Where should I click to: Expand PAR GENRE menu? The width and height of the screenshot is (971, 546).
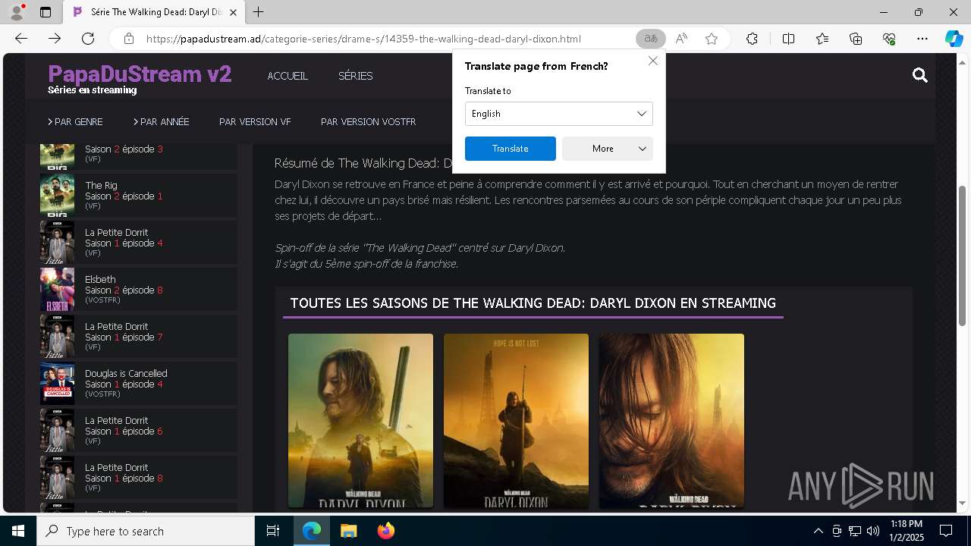(x=75, y=121)
